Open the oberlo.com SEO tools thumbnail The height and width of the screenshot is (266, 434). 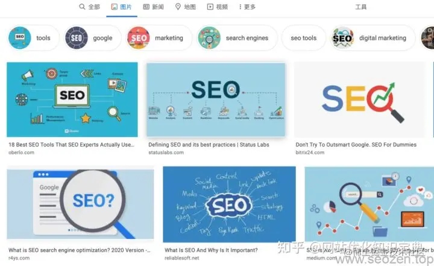72,100
